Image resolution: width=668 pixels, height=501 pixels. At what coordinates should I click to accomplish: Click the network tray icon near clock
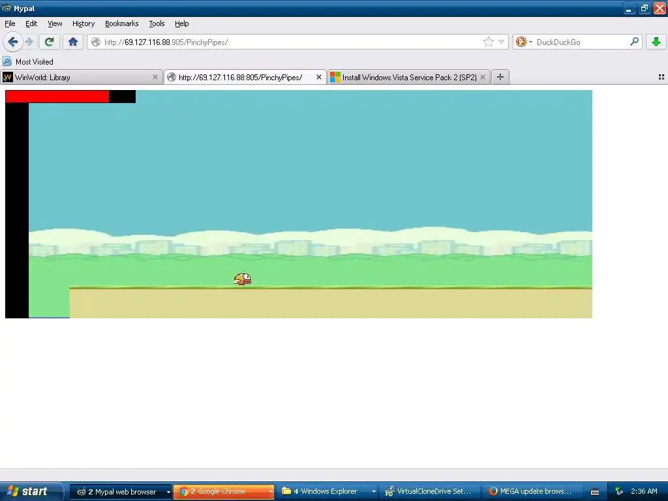point(619,491)
